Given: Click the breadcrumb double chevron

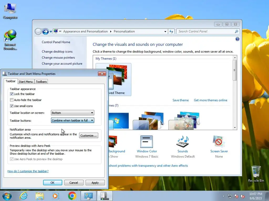Looking at the screenshot, I should point(60,31).
